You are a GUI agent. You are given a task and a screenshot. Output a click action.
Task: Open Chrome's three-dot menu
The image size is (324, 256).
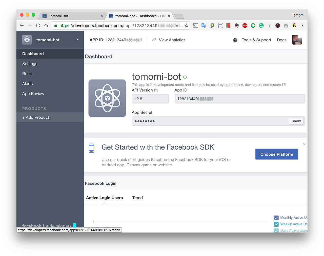click(302, 25)
